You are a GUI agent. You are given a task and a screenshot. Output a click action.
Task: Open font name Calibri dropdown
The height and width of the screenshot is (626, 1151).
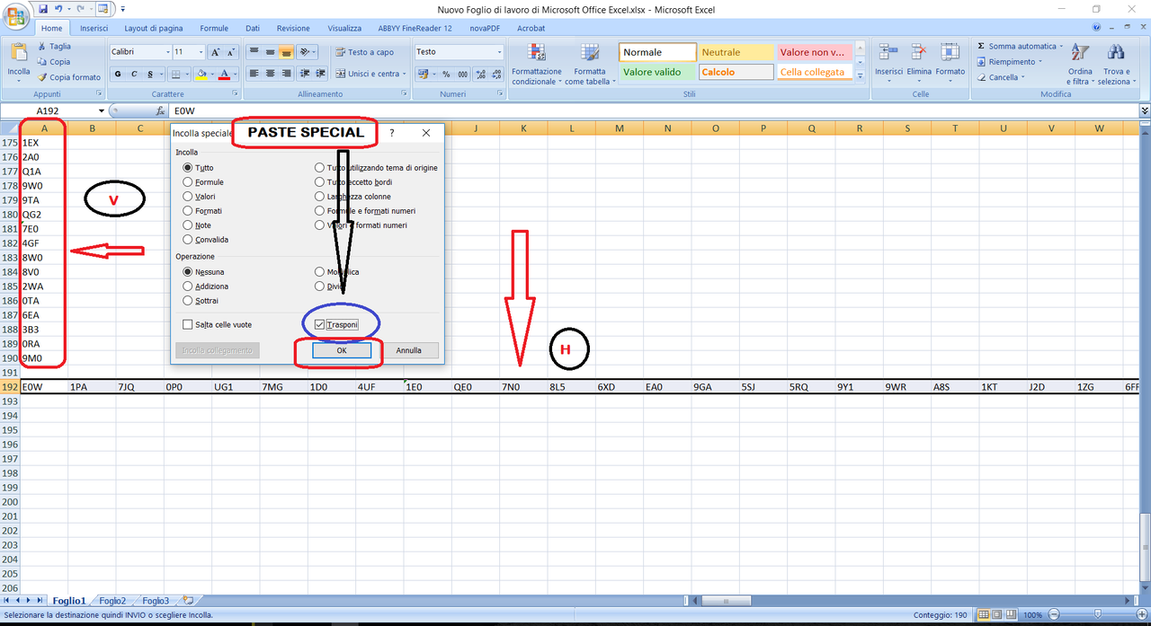point(166,52)
